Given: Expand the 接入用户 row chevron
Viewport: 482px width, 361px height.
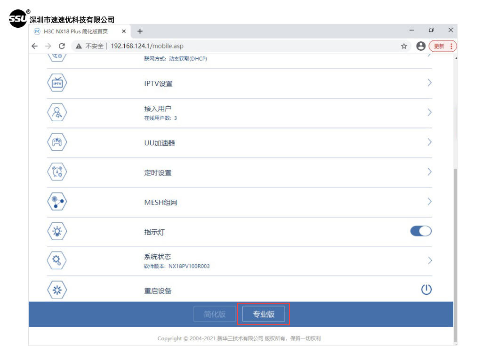Looking at the screenshot, I should tap(429, 112).
